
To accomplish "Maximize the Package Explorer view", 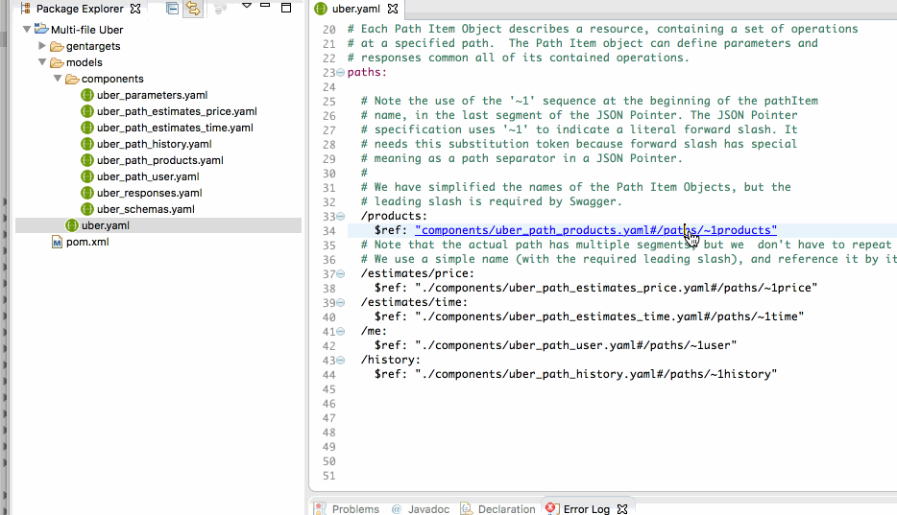I will (286, 8).
